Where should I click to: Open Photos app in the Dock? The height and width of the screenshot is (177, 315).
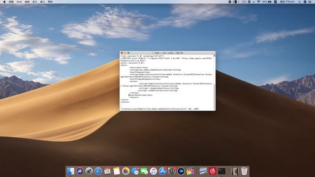click(126, 171)
